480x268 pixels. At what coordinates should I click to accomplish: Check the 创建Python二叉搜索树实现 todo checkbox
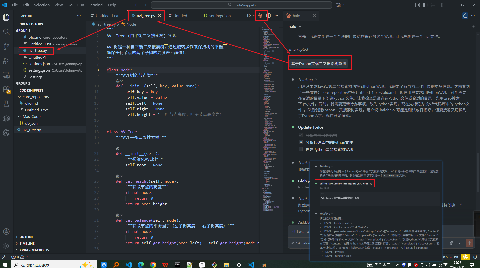coord(301,149)
